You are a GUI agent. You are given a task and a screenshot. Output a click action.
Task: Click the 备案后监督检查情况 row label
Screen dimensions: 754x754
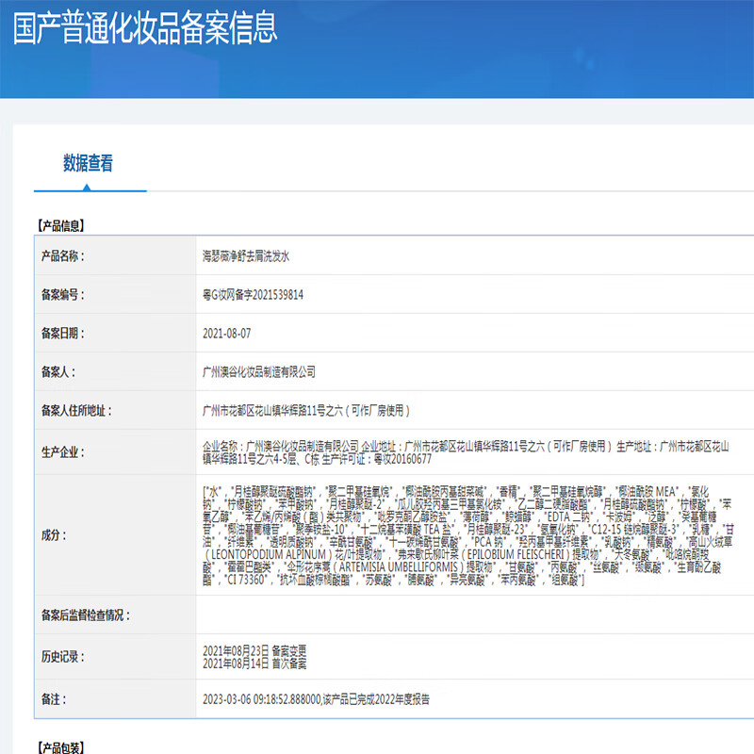tap(86, 615)
